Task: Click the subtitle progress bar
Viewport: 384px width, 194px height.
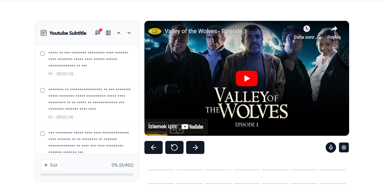Action: (87, 174)
